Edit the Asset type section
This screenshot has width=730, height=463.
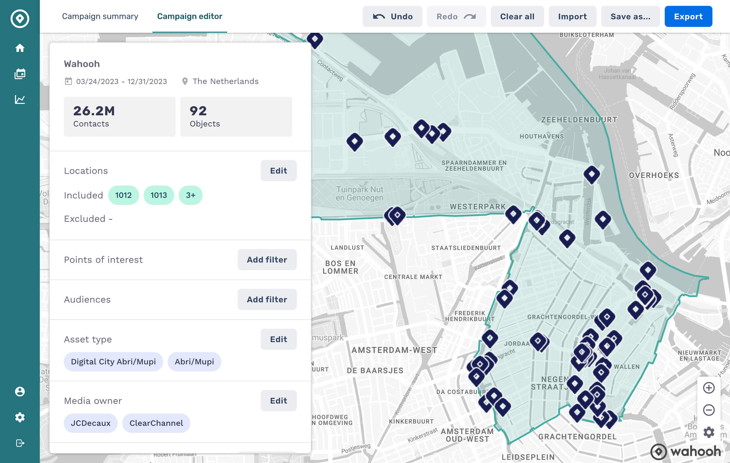point(278,339)
